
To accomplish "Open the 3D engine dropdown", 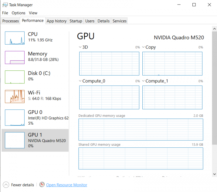I will (x=80, y=47).
